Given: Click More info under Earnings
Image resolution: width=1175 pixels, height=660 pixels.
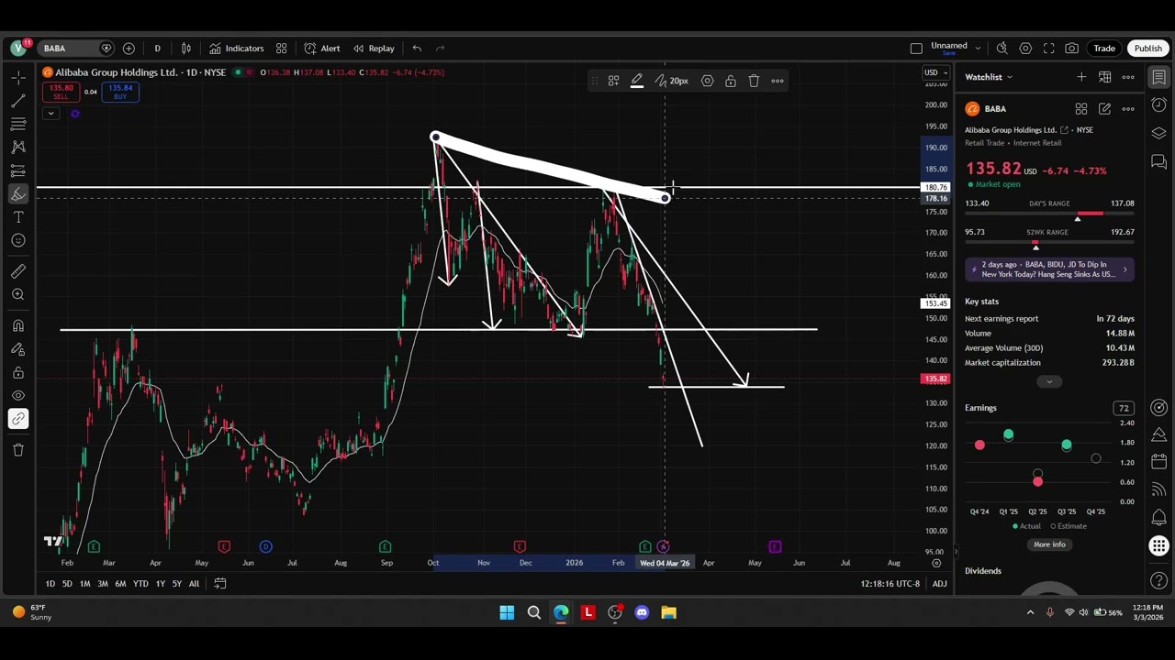Looking at the screenshot, I should pyautogui.click(x=1049, y=544).
